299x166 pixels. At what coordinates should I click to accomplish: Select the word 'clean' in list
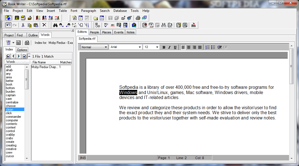click(x=15, y=109)
